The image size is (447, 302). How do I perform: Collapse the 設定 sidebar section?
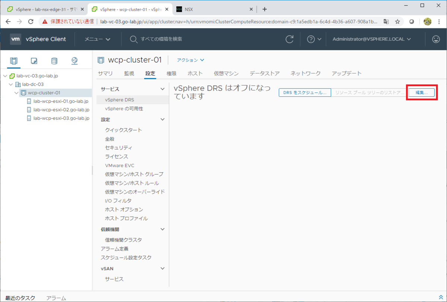point(162,120)
